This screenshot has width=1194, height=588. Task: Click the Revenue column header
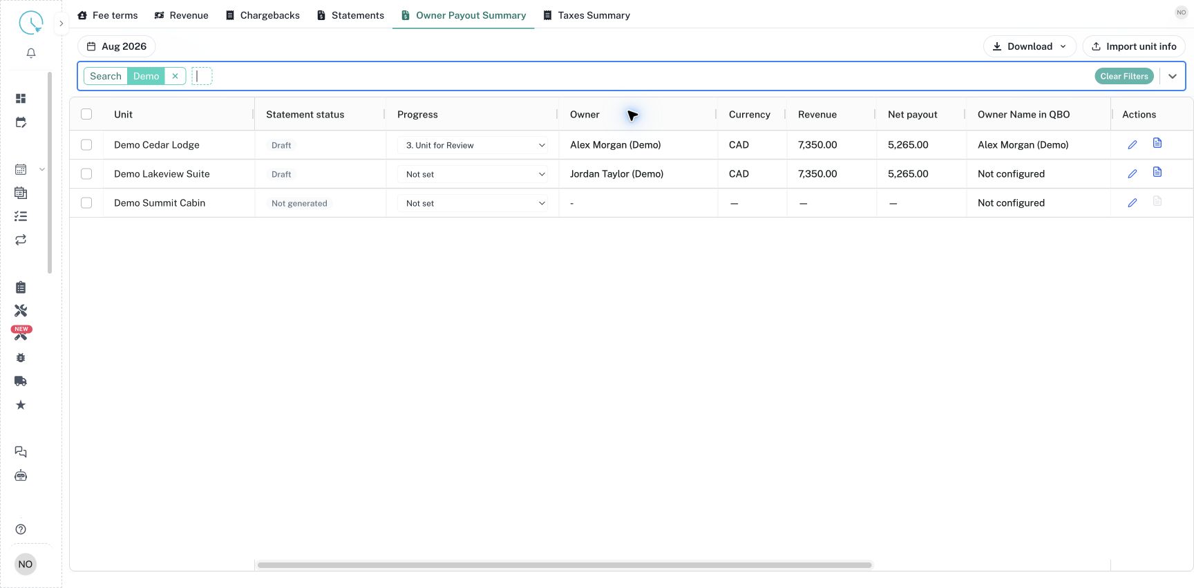[x=817, y=114]
